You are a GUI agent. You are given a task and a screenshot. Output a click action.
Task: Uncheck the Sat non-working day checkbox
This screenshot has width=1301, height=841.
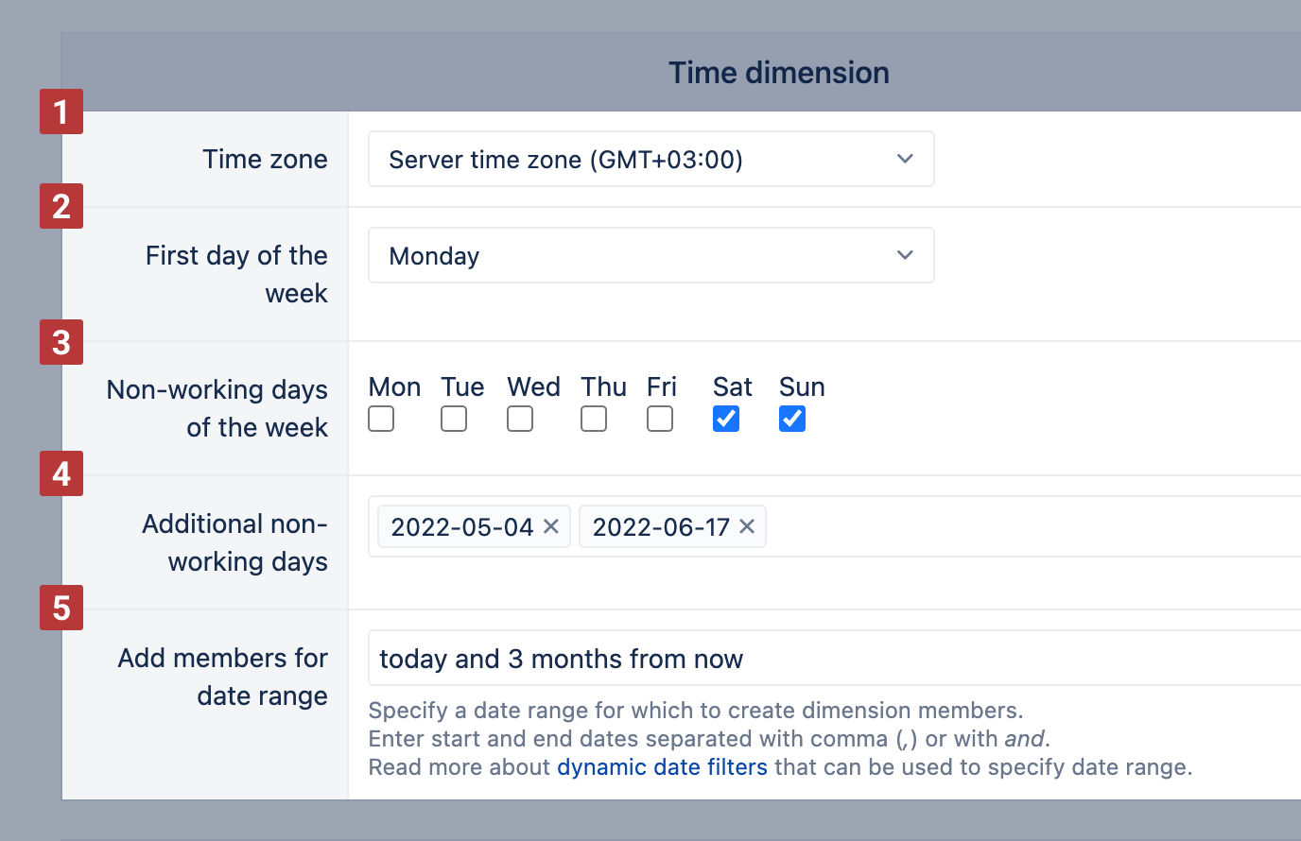coord(726,419)
